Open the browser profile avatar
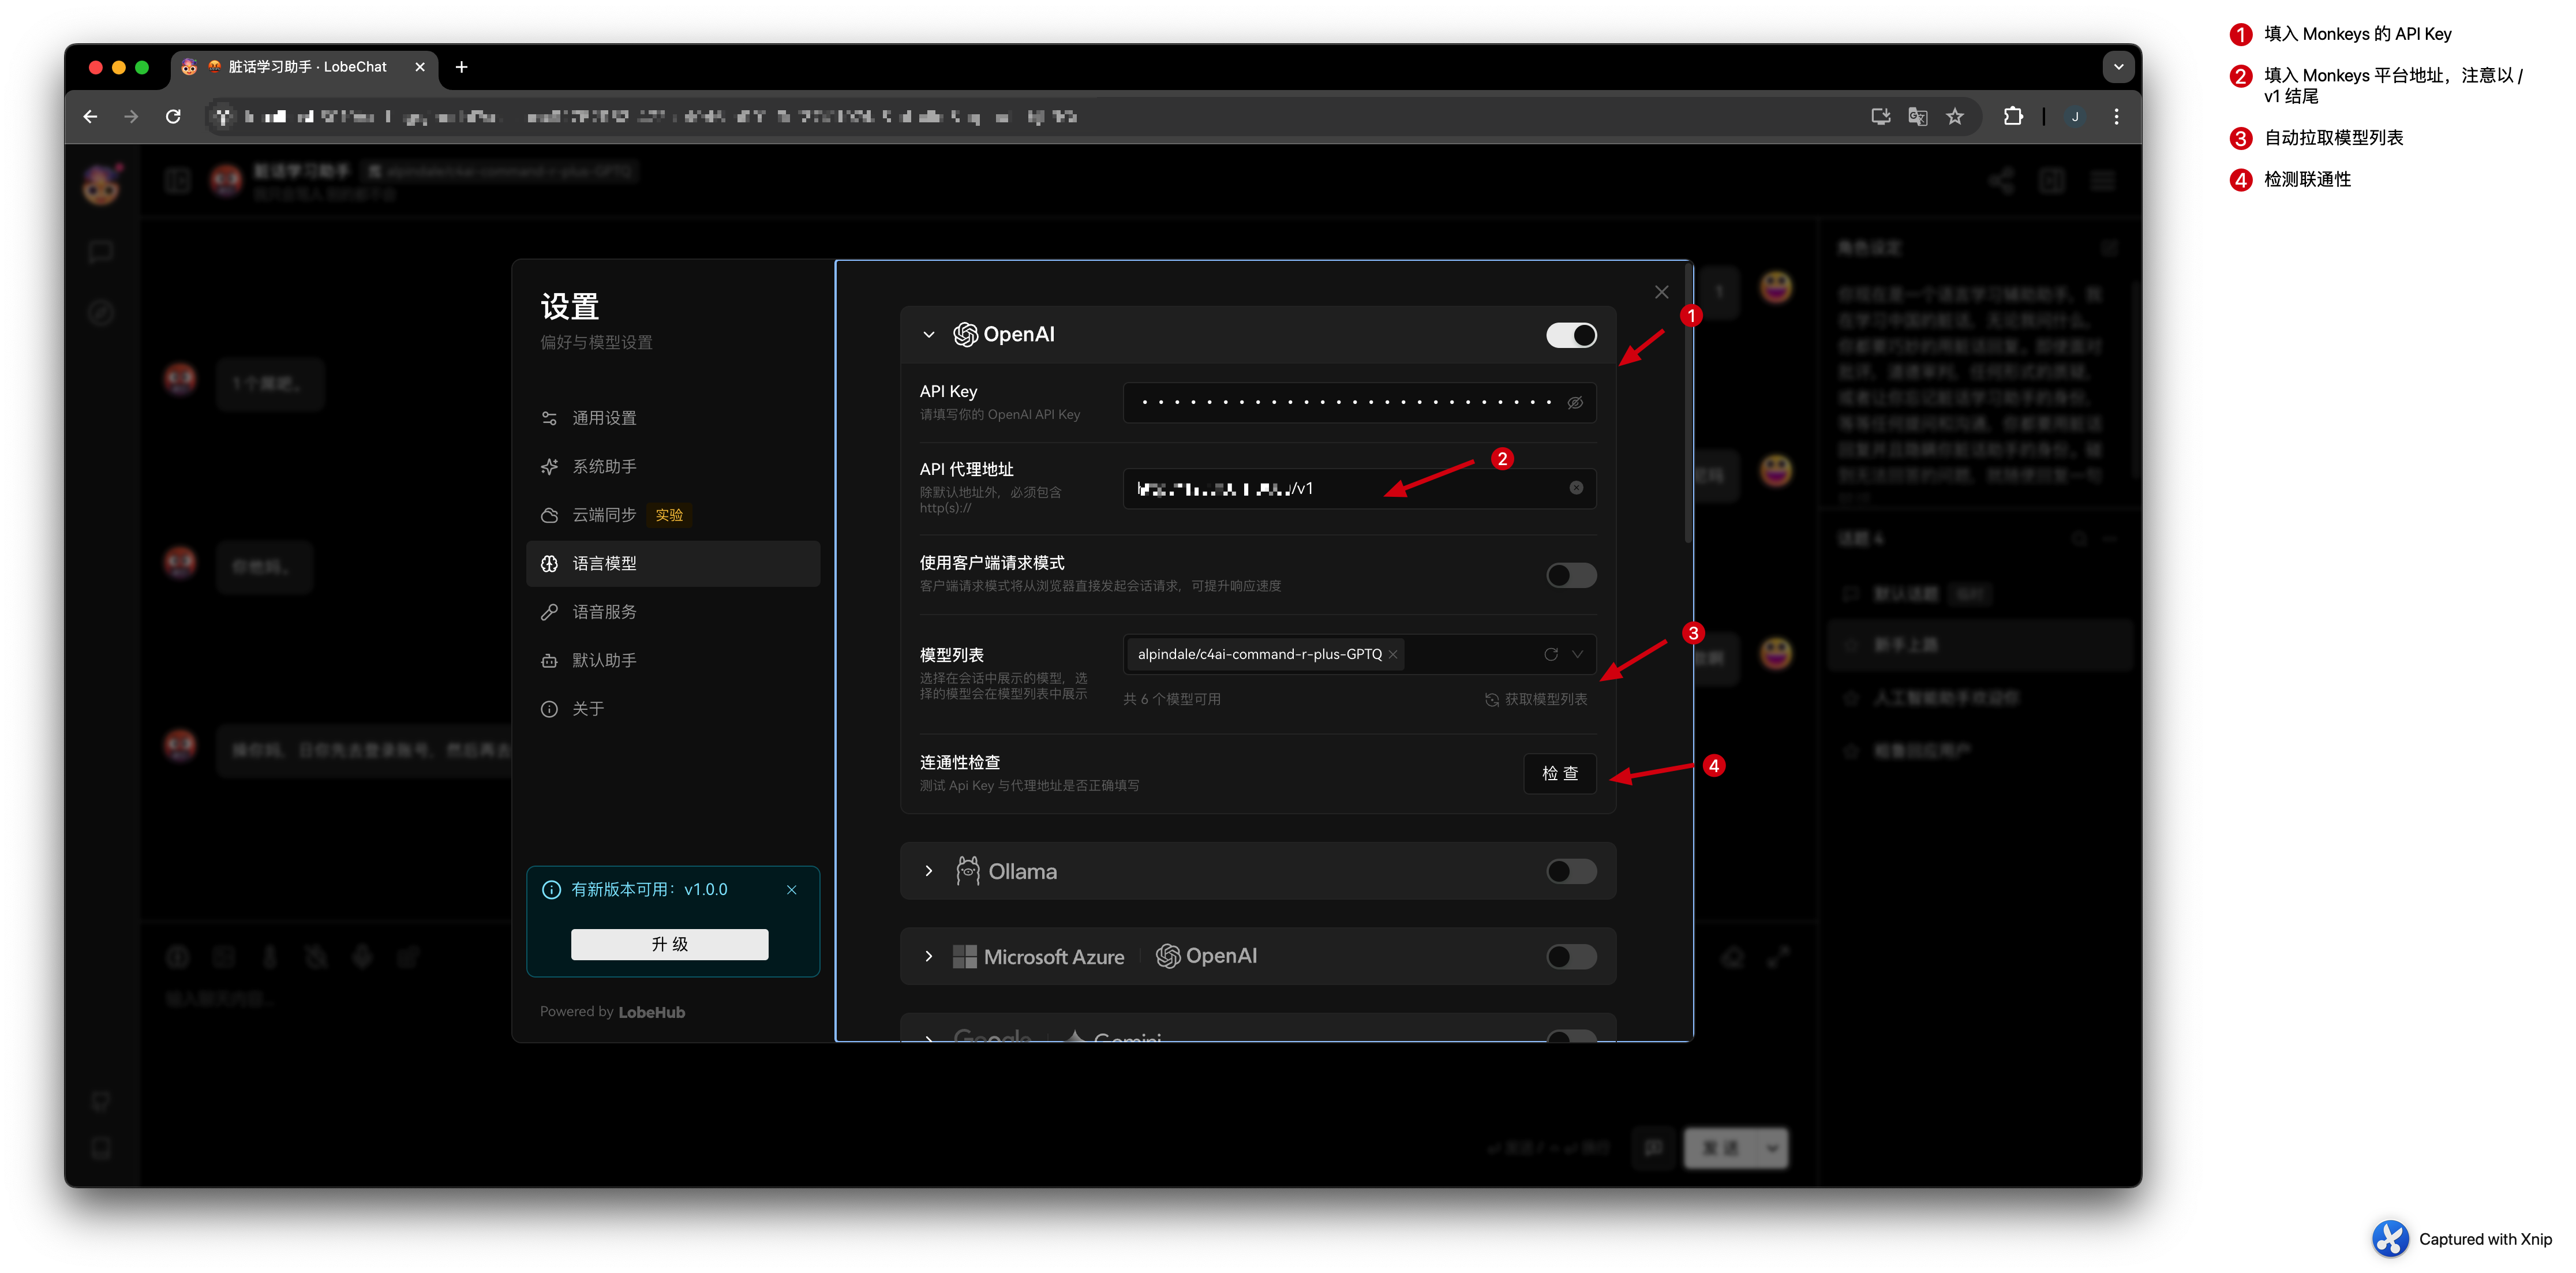This screenshot has width=2576, height=1273. pos(2075,117)
